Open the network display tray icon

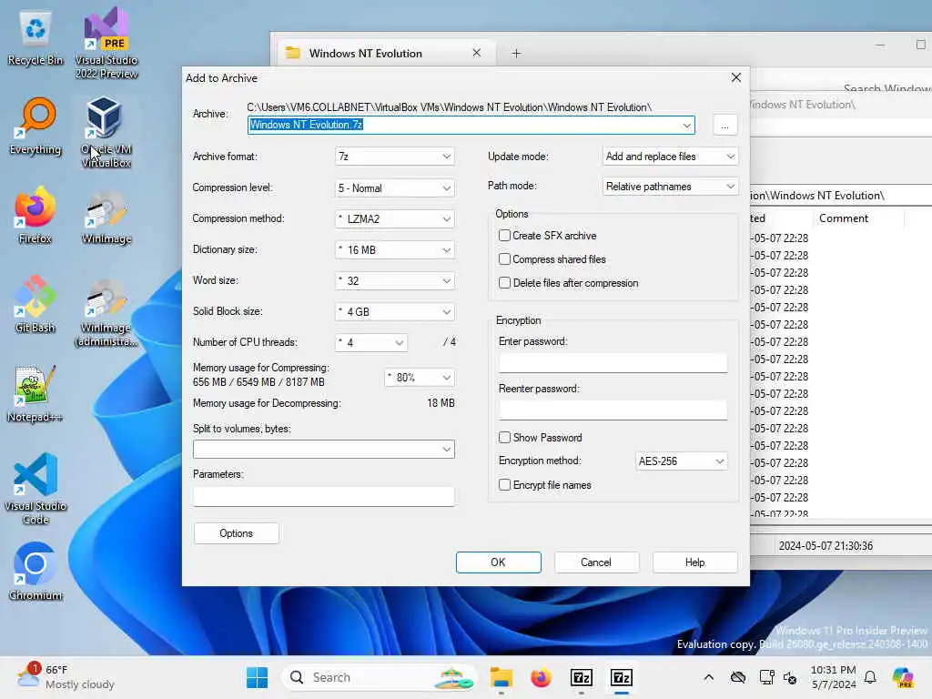point(766,677)
